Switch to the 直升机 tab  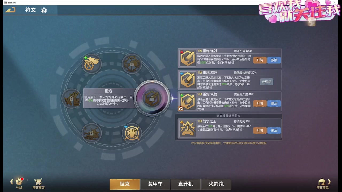[186, 184]
